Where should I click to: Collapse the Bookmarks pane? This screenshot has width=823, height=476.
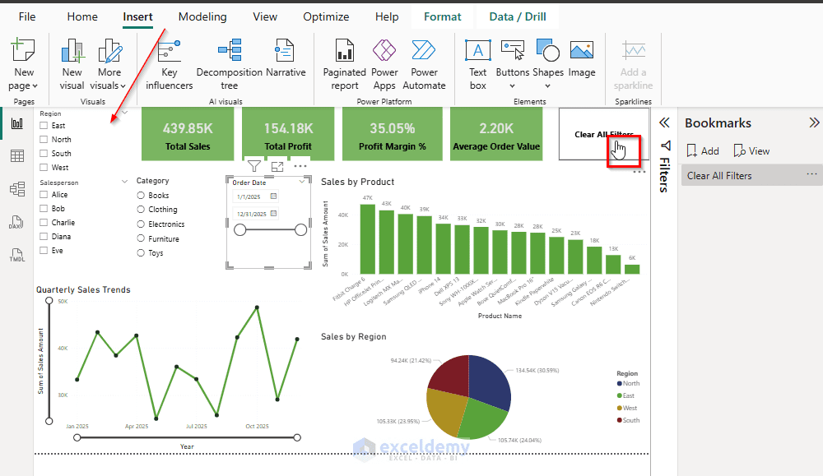[x=814, y=122]
